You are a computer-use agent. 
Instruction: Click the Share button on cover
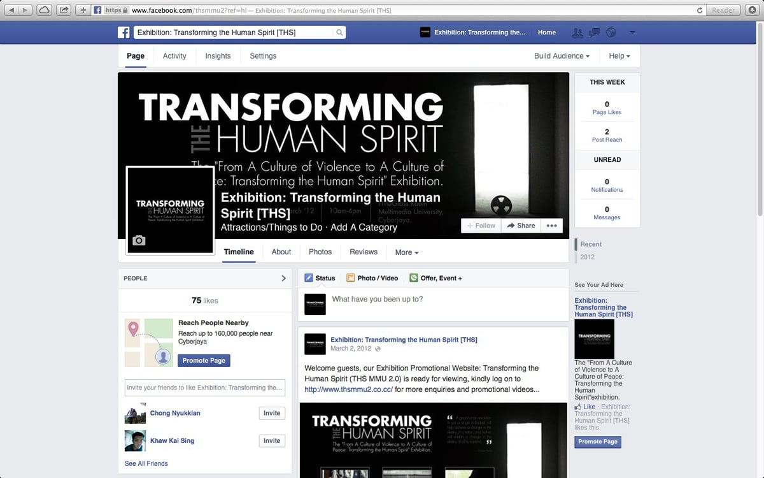click(x=521, y=226)
